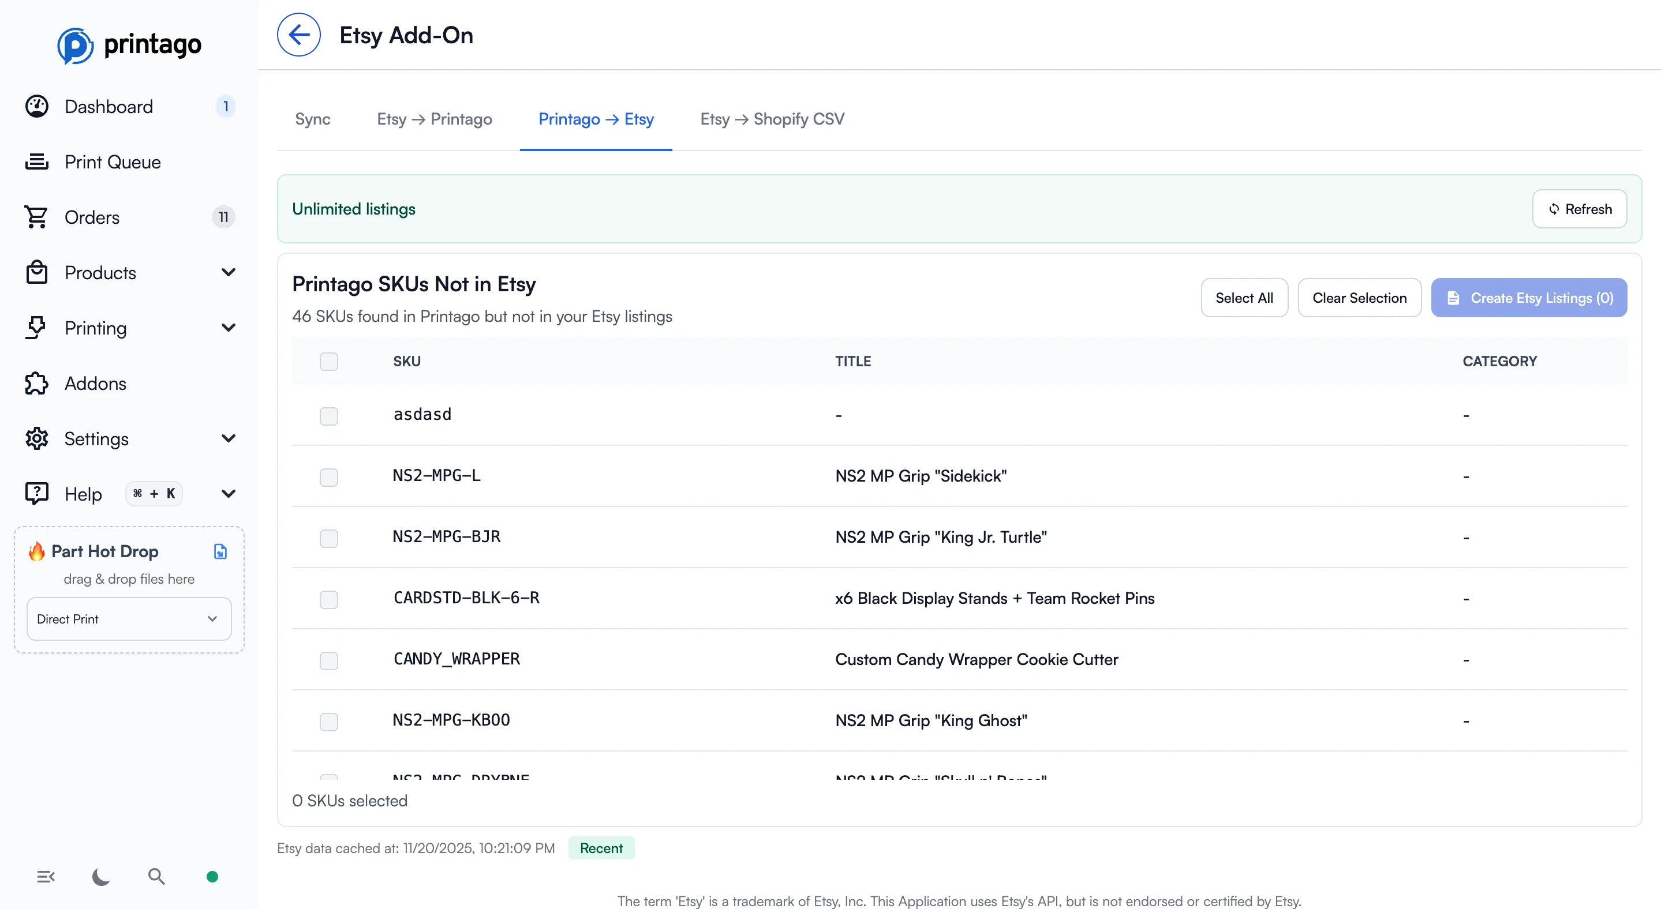Click the Recent badge near cached timestamp
Screen dimensions: 1661x909
pyautogui.click(x=601, y=848)
